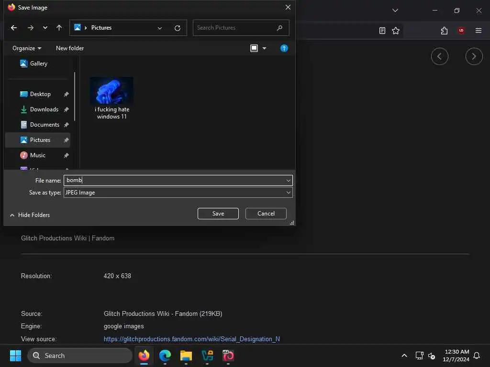This screenshot has height=367, width=490.
Task: Open the Organize menu
Action: (x=27, y=48)
